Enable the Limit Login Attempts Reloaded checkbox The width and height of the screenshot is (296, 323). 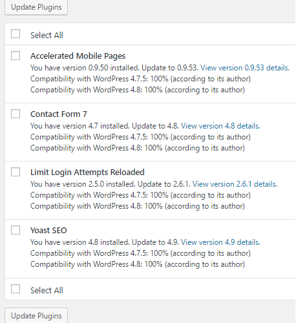coord(16,172)
